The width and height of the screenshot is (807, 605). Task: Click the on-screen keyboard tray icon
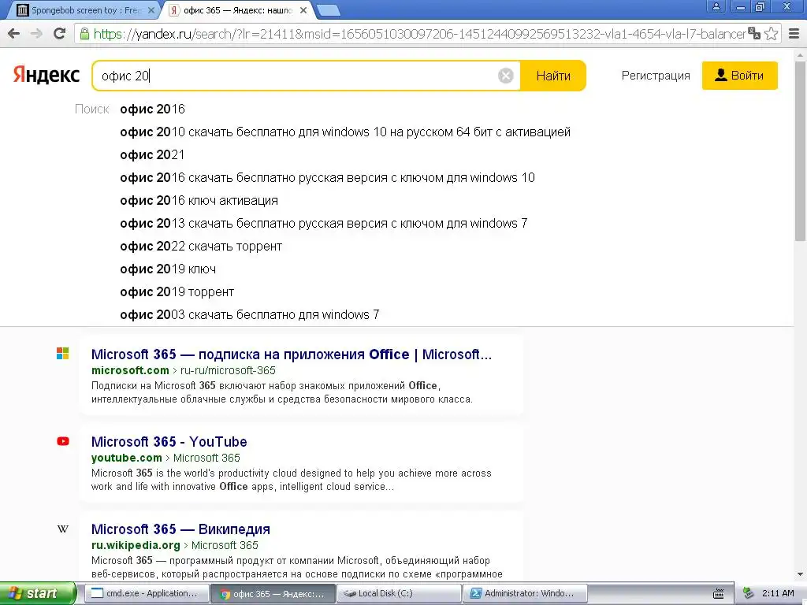pyautogui.click(x=719, y=594)
